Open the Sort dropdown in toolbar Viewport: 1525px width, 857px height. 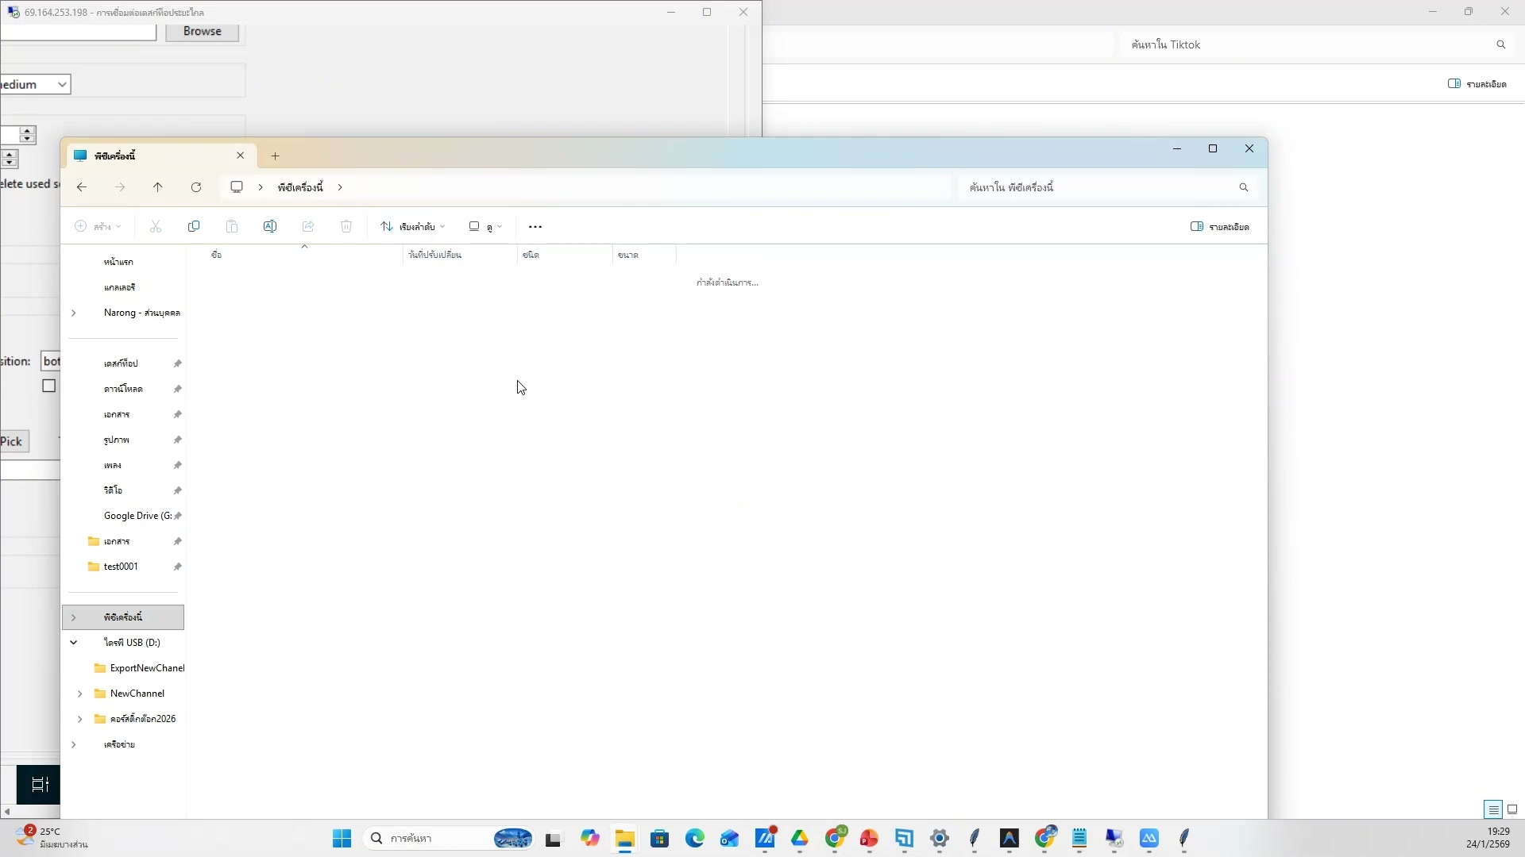[413, 227]
